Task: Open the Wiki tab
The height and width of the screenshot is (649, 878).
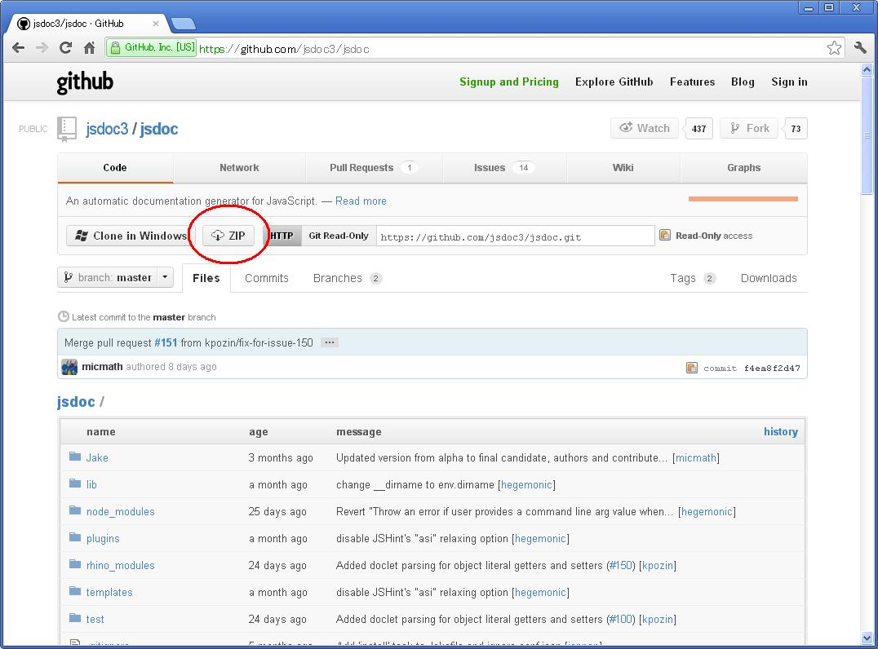Action: (x=623, y=168)
